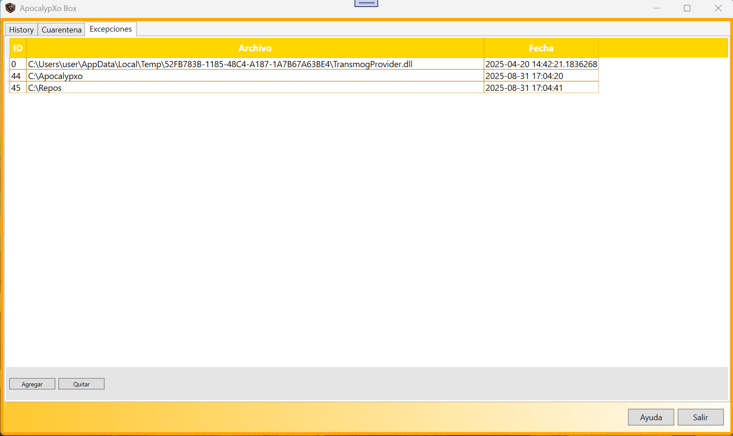The width and height of the screenshot is (733, 436).
Task: Select the C:\Apocalypxo exception entry
Action: tap(55, 76)
